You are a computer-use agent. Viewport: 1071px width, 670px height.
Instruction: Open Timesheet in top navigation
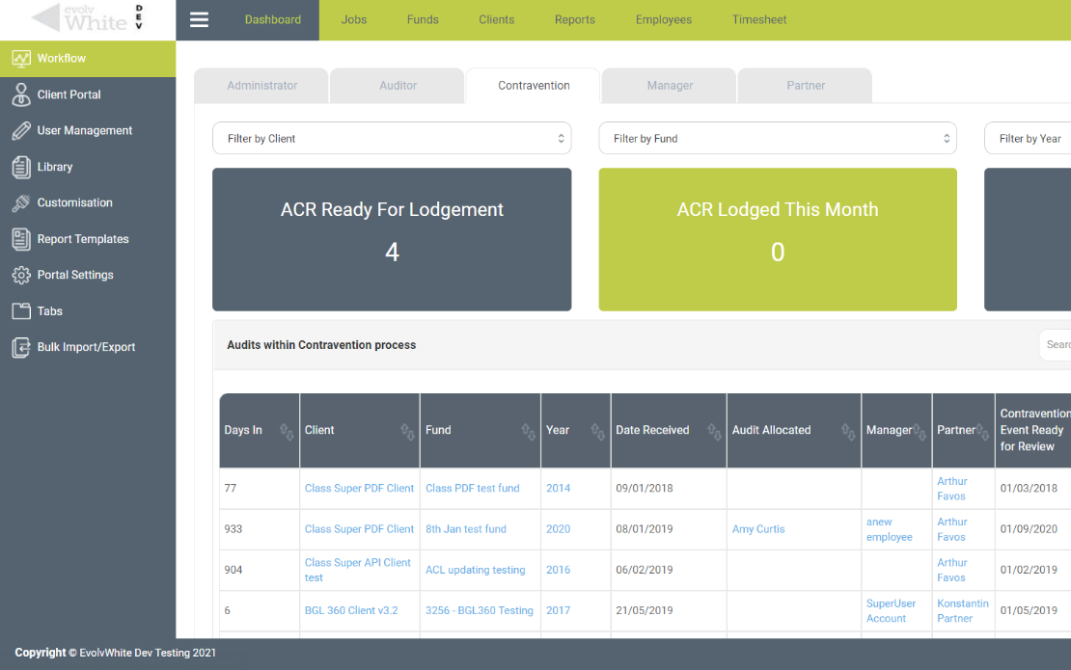tap(758, 20)
